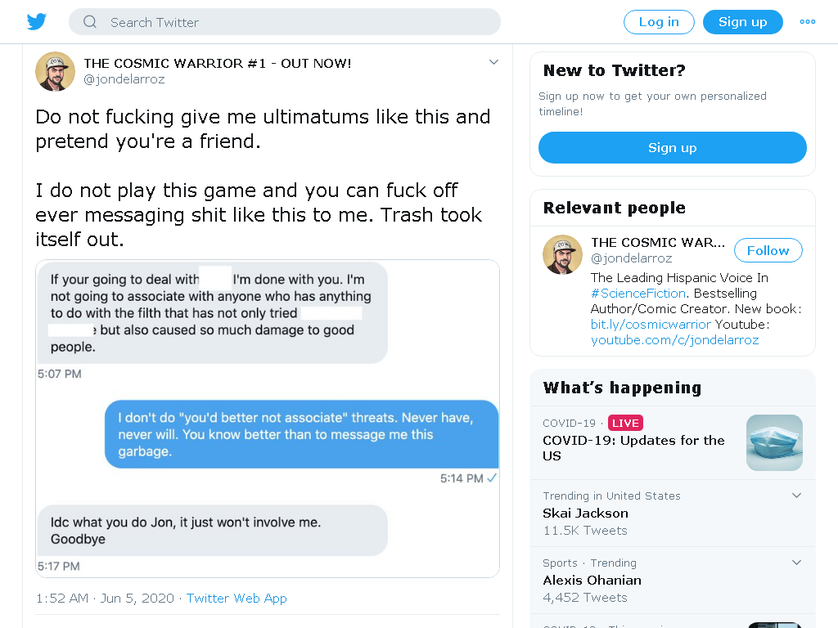Viewport: 838px width, 628px height.
Task: Click the COVID-19 mask thumbnail
Action: pos(774,442)
